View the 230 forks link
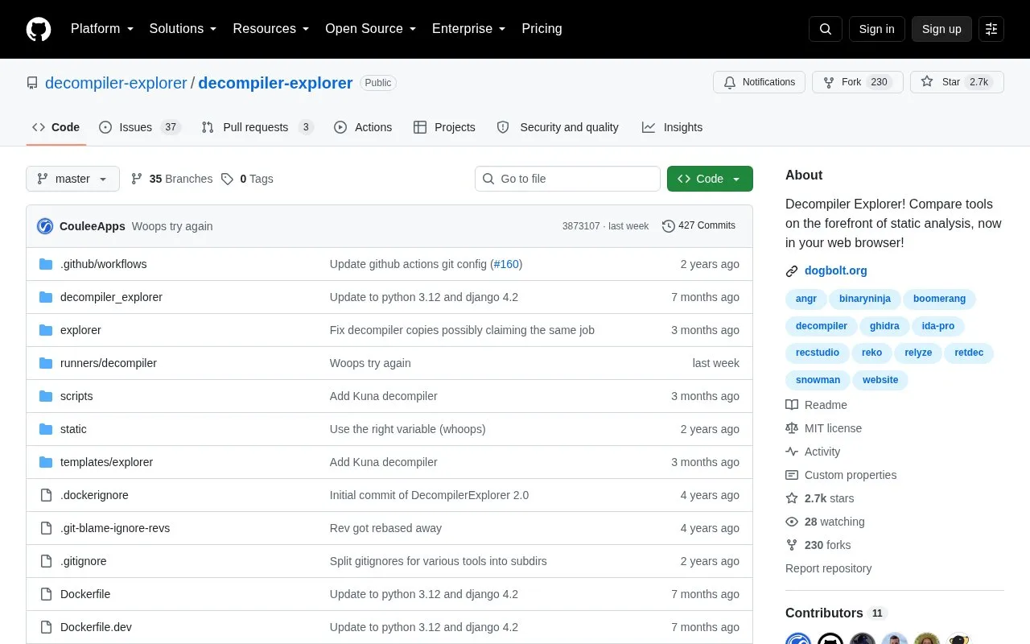Image resolution: width=1030 pixels, height=644 pixels. click(818, 545)
